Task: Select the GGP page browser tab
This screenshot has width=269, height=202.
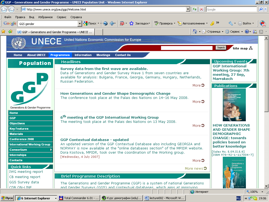Action: coord(55,32)
